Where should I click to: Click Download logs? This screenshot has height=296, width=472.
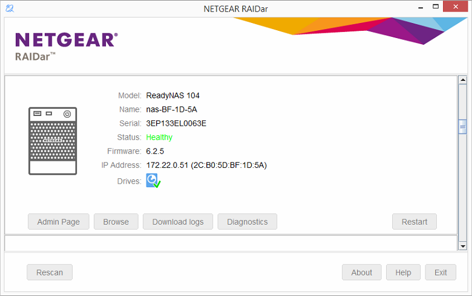click(x=178, y=222)
